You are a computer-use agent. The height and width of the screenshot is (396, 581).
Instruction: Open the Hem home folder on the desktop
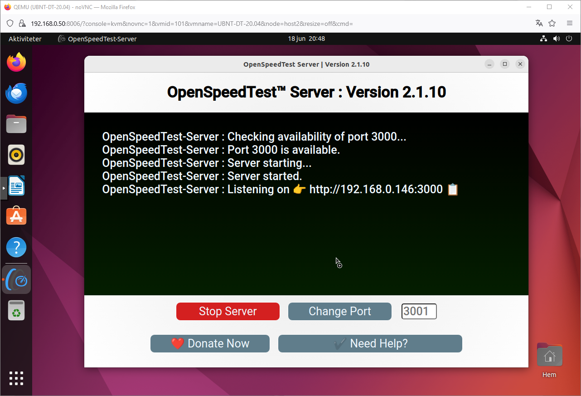click(x=549, y=361)
